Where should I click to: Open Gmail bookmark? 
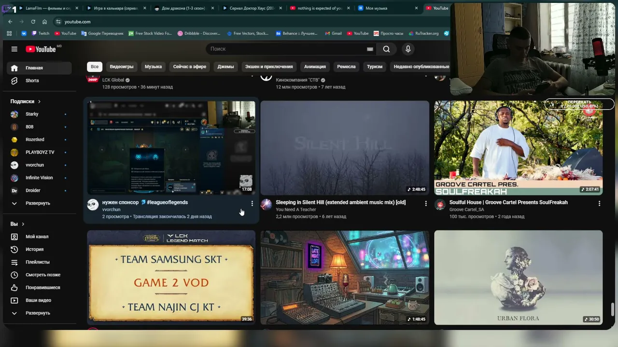click(334, 33)
